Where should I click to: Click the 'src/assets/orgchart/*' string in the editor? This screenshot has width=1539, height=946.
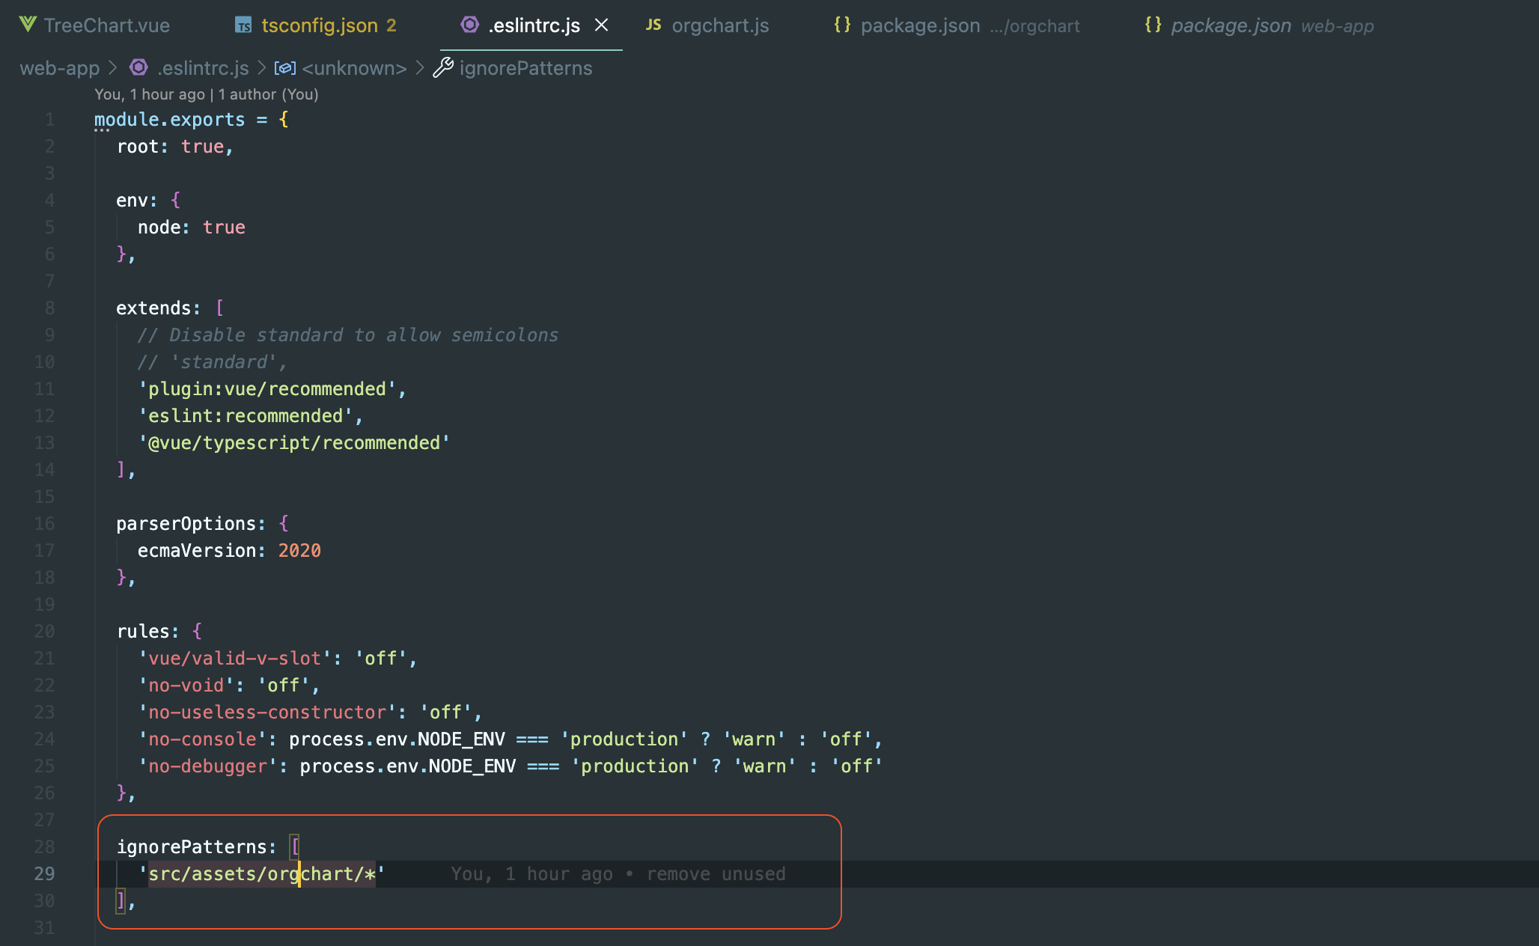(x=260, y=873)
